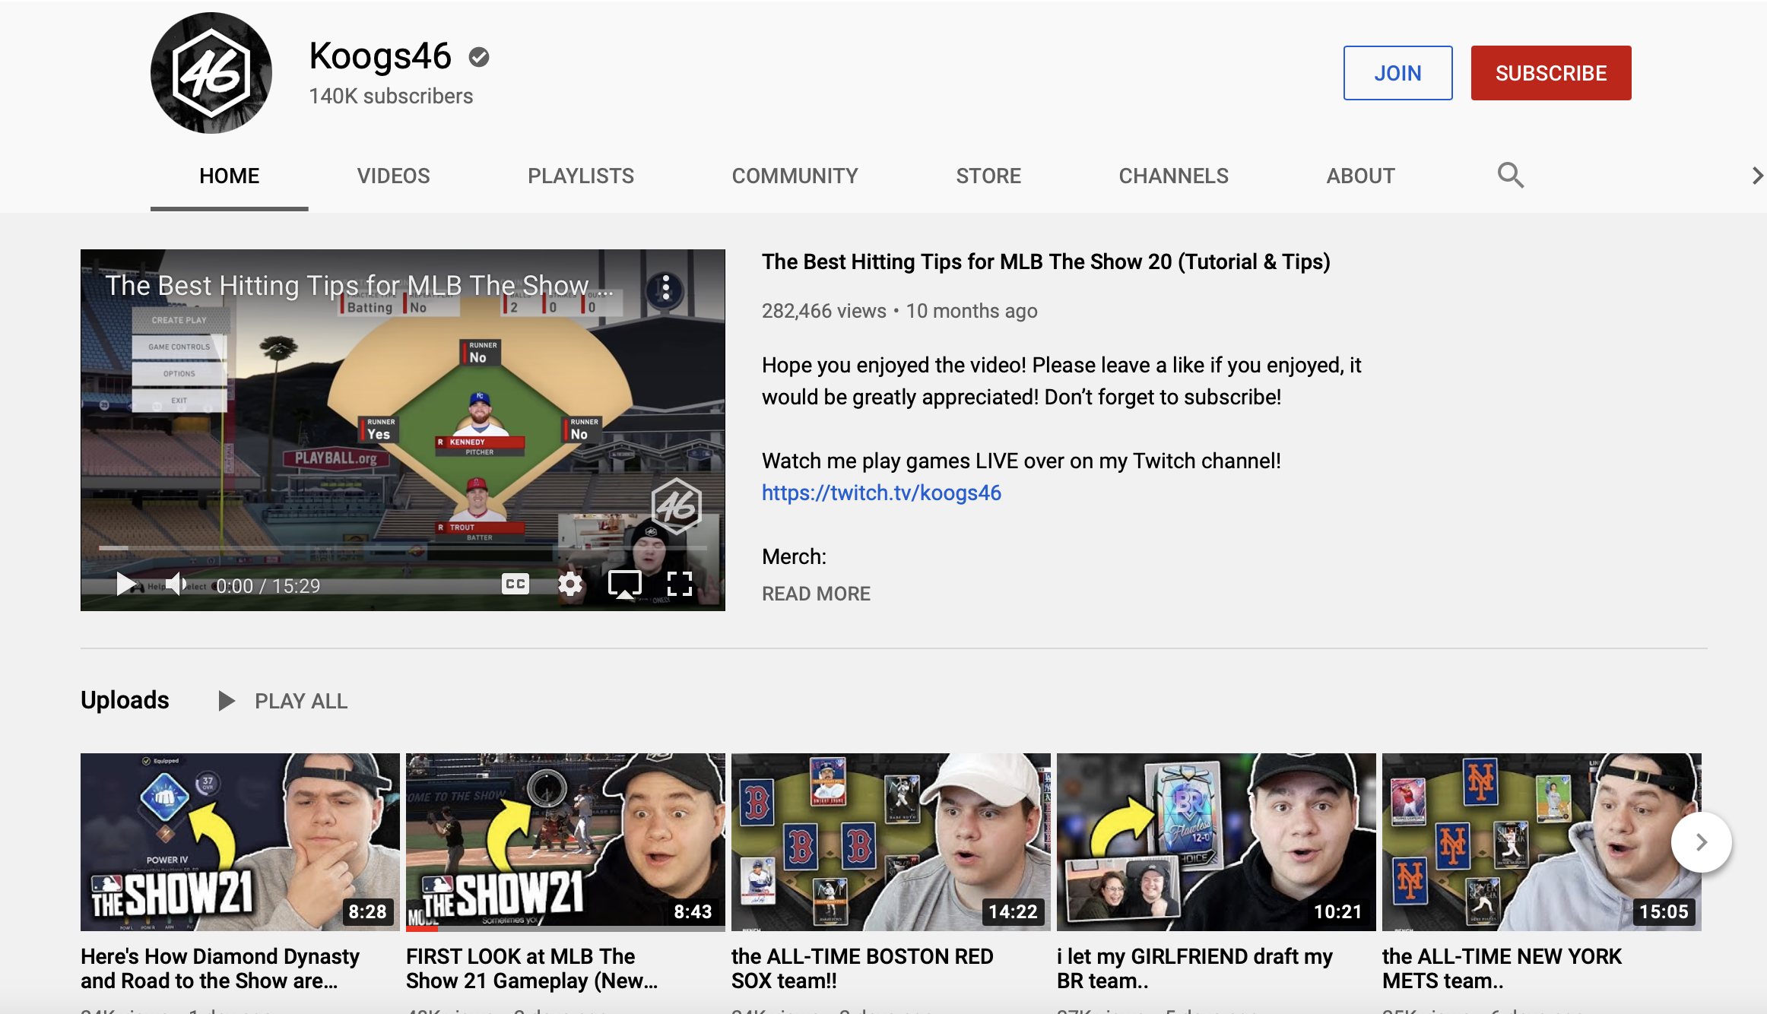
Task: Click the Koogs46 channel name
Action: tap(380, 56)
